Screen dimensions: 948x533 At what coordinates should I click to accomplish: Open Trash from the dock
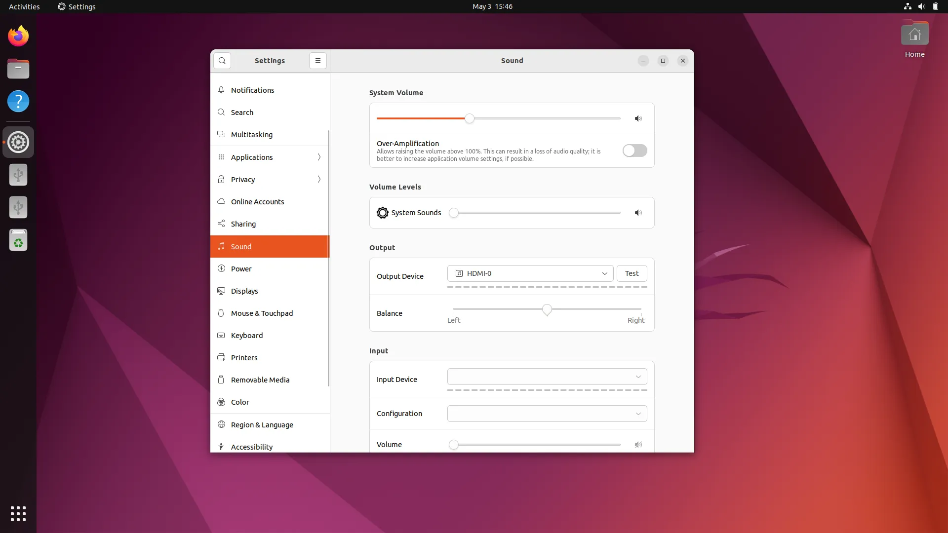(18, 240)
